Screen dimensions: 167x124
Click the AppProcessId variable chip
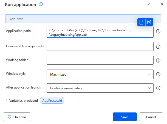click(52, 101)
